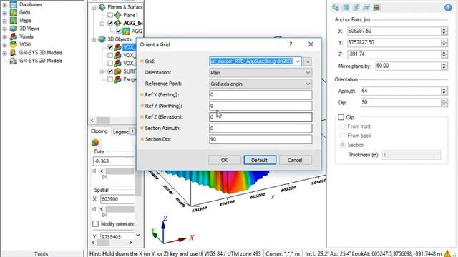The height and width of the screenshot is (257, 458).
Task: Click jump-to-start icon of Data clipping slider
Action: [x=94, y=171]
